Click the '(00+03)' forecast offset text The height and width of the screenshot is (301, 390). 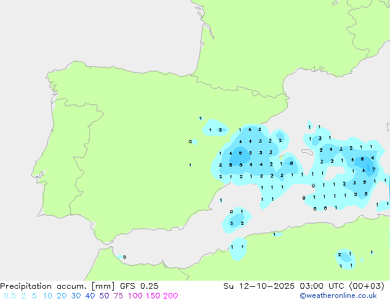click(367, 286)
